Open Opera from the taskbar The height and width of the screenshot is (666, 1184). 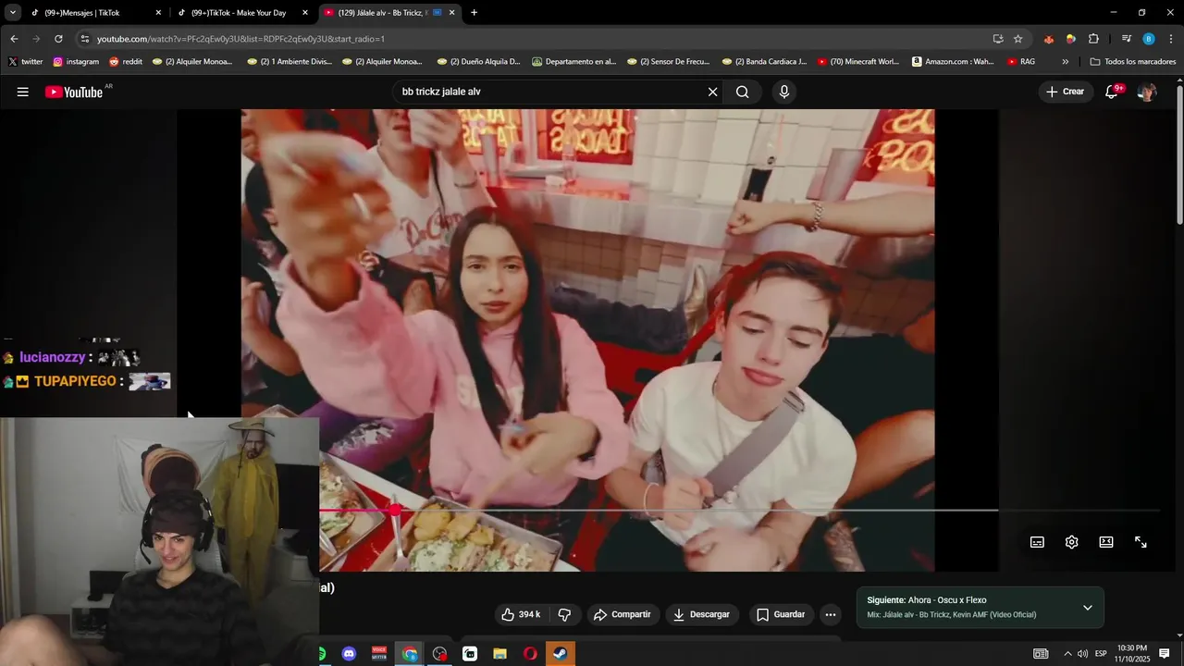coord(530,654)
